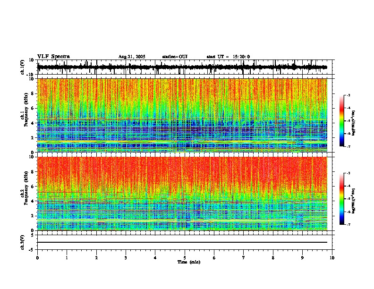Select the "start UT = 15:20:0" text
Viewport: 374px width, 289px height.
click(228, 57)
